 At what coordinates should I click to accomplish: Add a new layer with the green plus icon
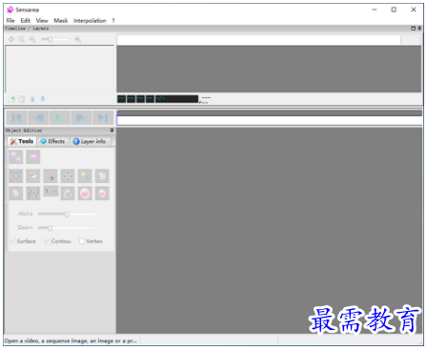click(12, 99)
